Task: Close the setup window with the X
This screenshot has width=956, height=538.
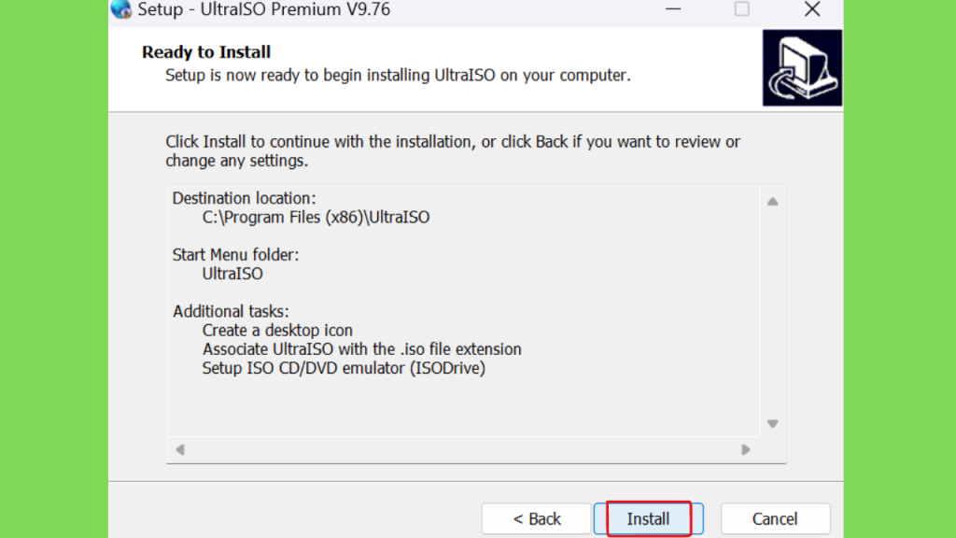Action: (x=812, y=9)
